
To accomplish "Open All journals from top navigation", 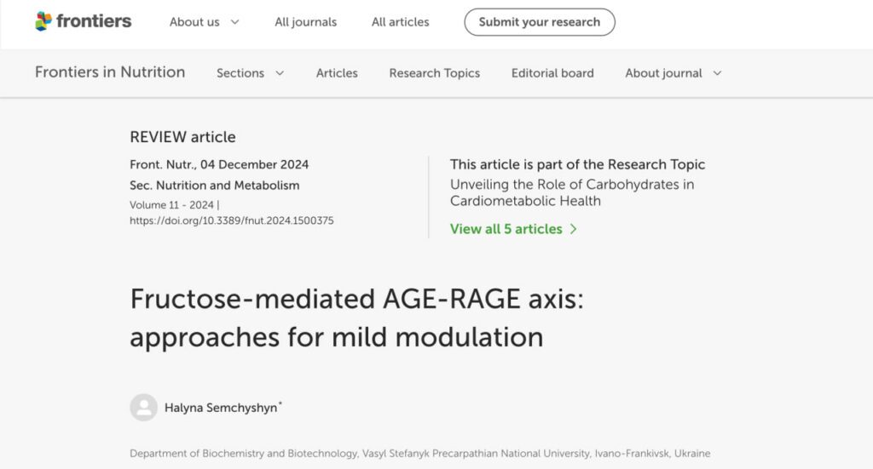I will [x=305, y=22].
